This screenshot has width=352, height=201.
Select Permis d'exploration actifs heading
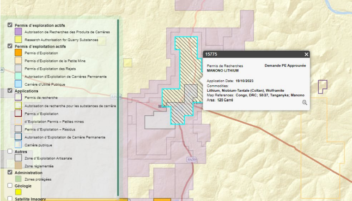click(40, 25)
